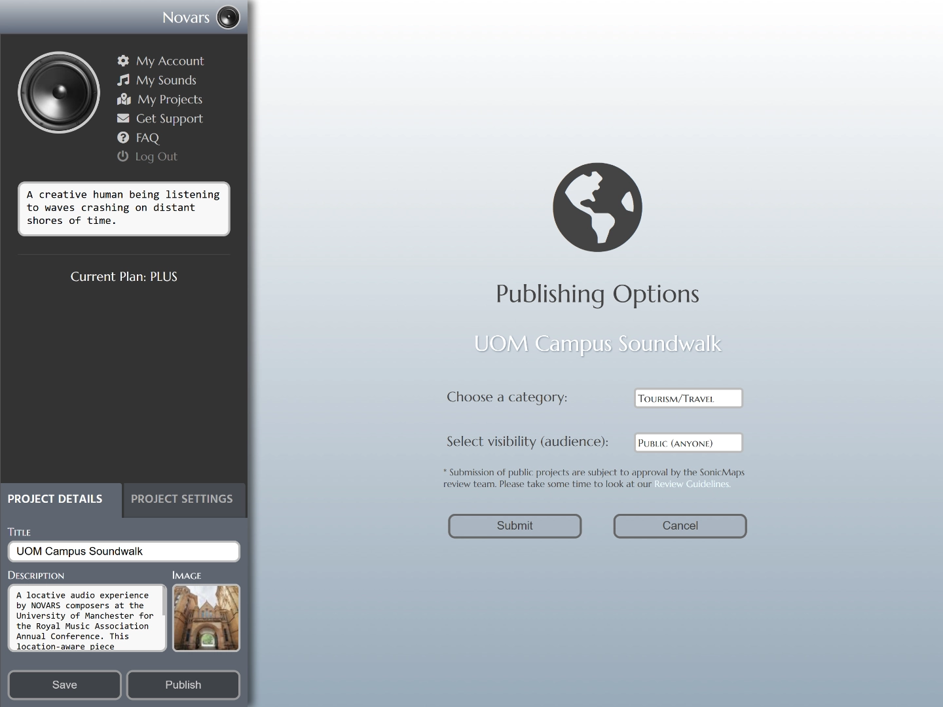The height and width of the screenshot is (707, 943).
Task: Click the large speaker profile picture
Action: click(59, 92)
